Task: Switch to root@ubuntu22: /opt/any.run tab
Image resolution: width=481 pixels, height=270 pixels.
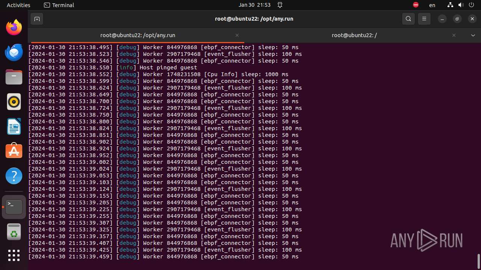Action: coord(138,35)
